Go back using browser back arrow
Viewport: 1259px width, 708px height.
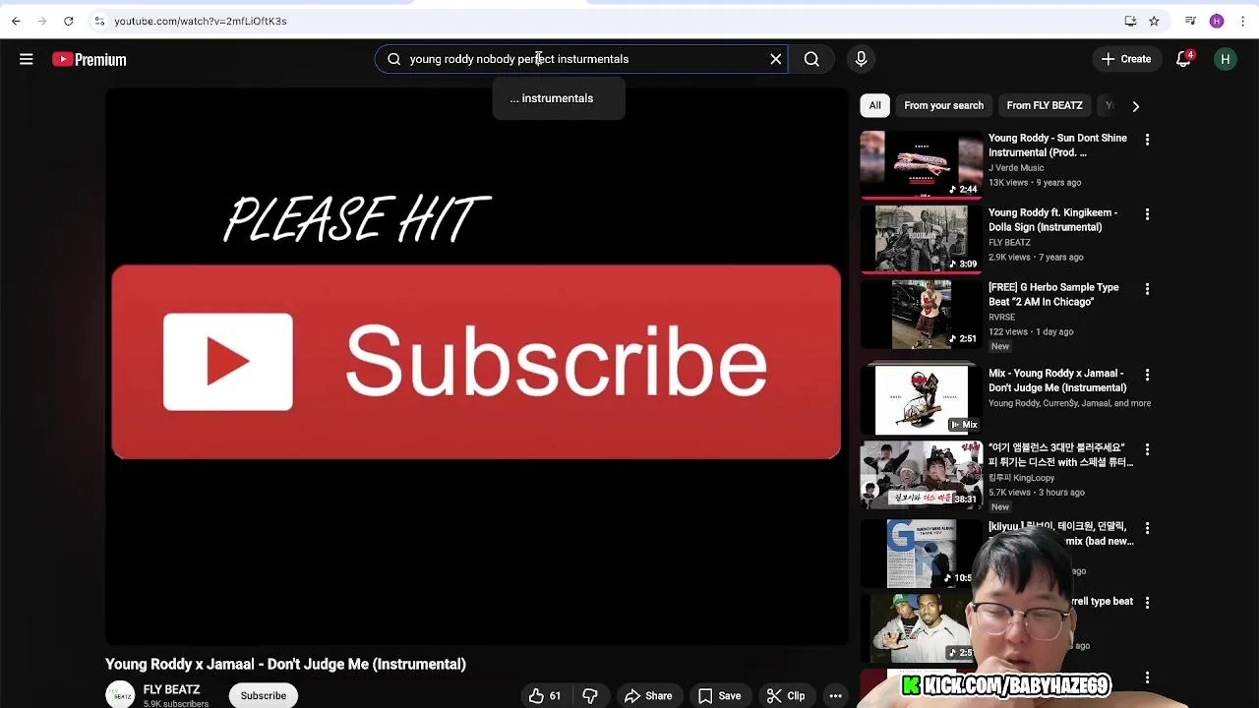[16, 21]
